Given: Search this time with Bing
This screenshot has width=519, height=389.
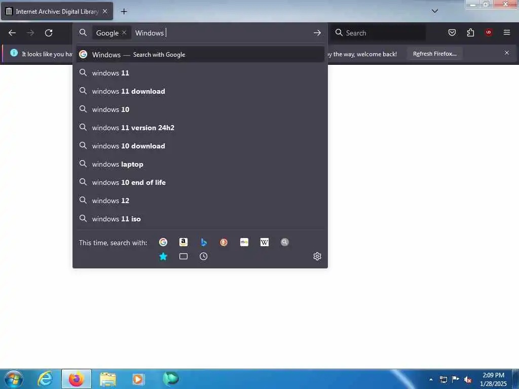Looking at the screenshot, I should click(204, 242).
